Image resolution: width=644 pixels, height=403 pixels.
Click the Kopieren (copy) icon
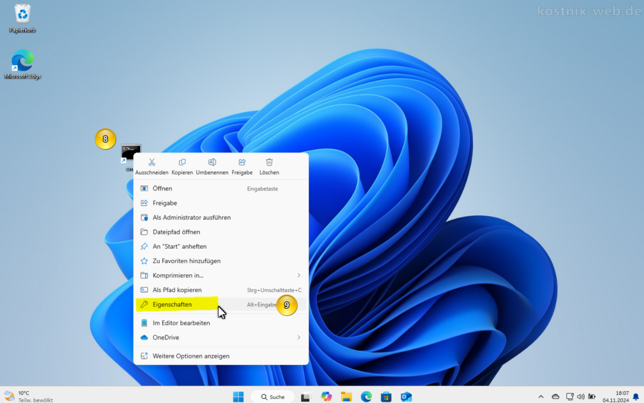pyautogui.click(x=182, y=163)
